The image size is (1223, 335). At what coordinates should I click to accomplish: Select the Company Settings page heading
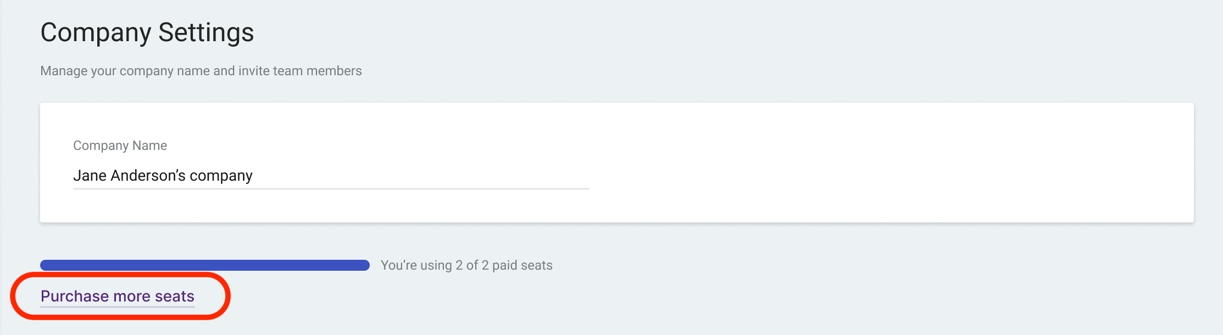point(147,32)
